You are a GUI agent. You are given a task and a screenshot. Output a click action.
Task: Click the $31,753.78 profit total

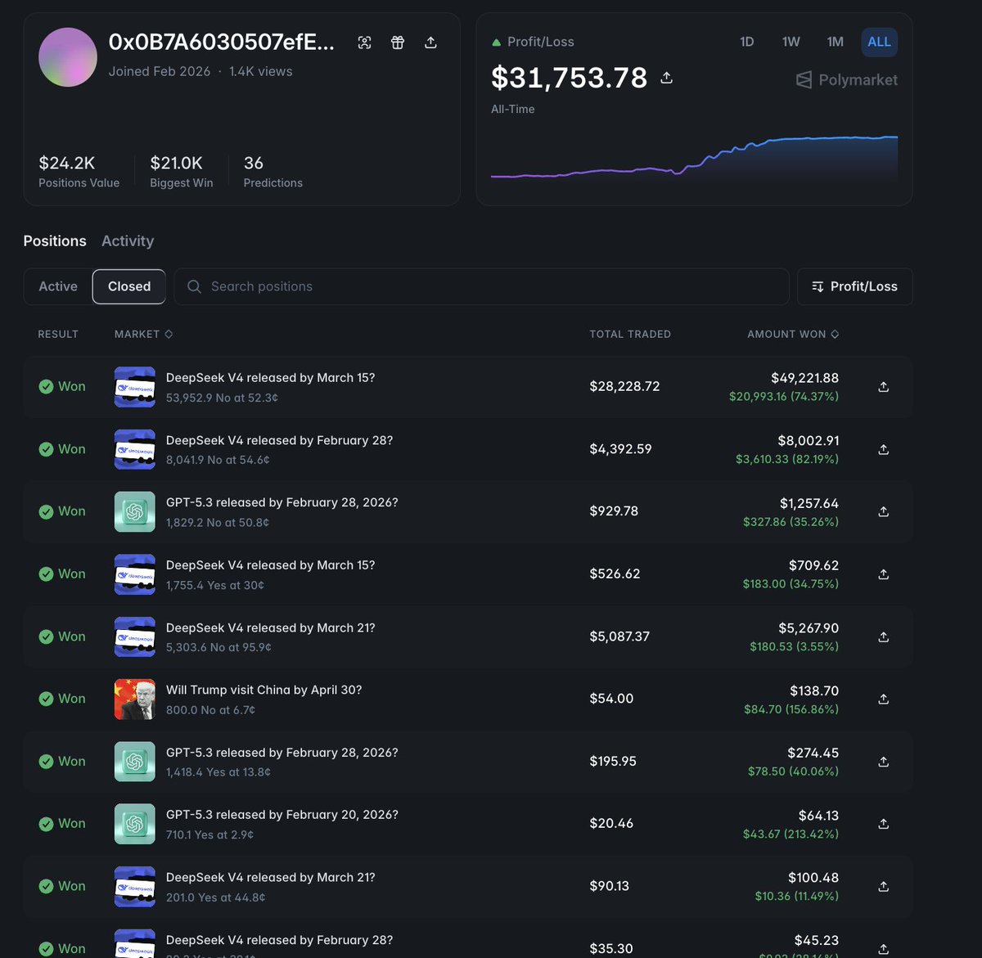[569, 78]
